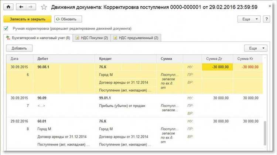Click 'Договор аренды от 31.12.2014' under debit 60.01

pyautogui.click(x=62, y=137)
